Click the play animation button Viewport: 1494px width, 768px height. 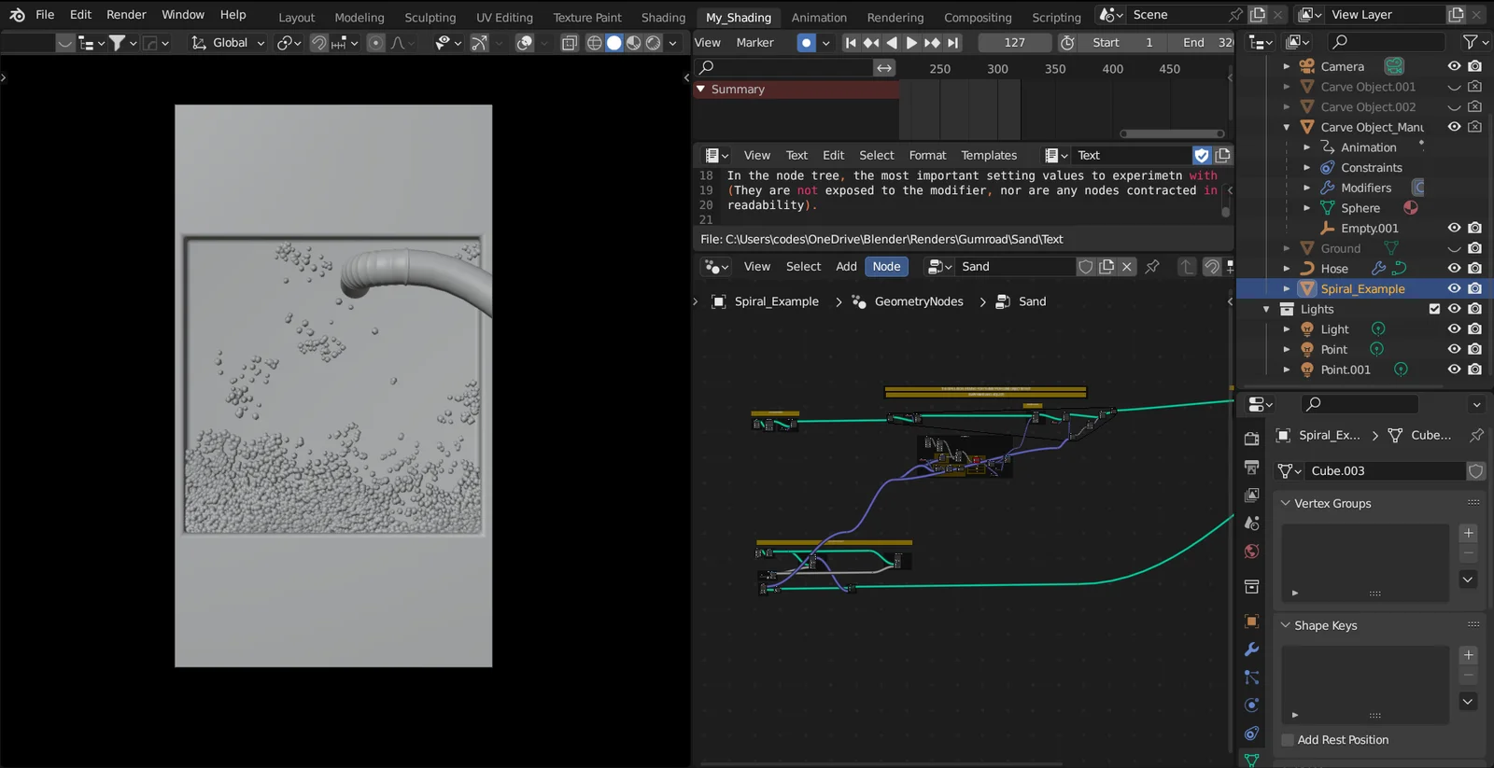(x=911, y=43)
